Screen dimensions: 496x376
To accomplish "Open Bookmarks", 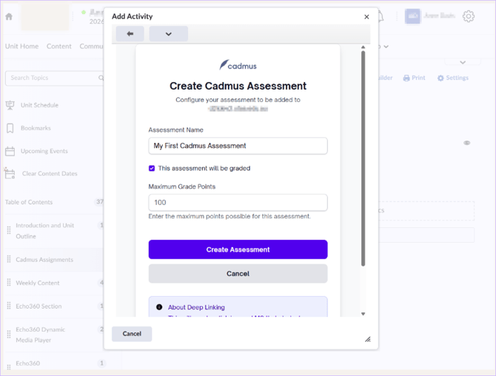I will click(36, 128).
